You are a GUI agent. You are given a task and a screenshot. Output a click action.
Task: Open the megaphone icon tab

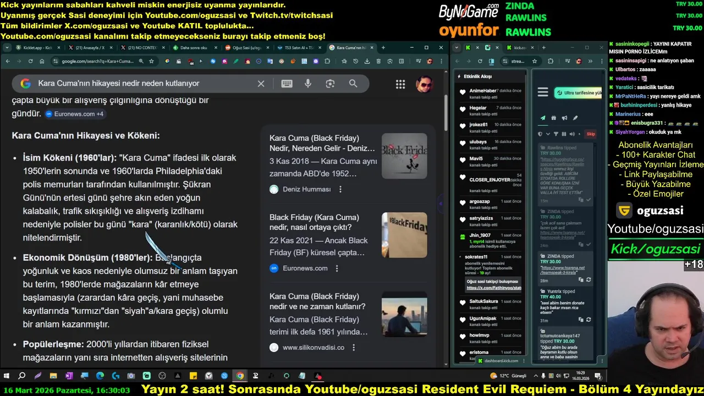point(564,118)
